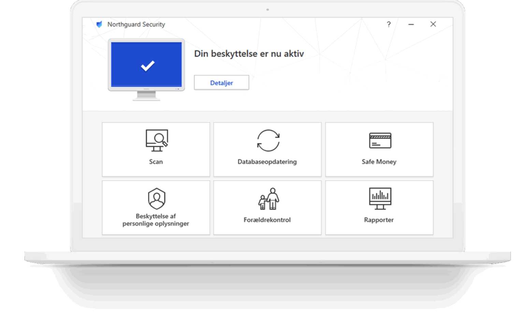
Task: Click the Databaseopdatering circular arrows icon
Action: pos(268,140)
